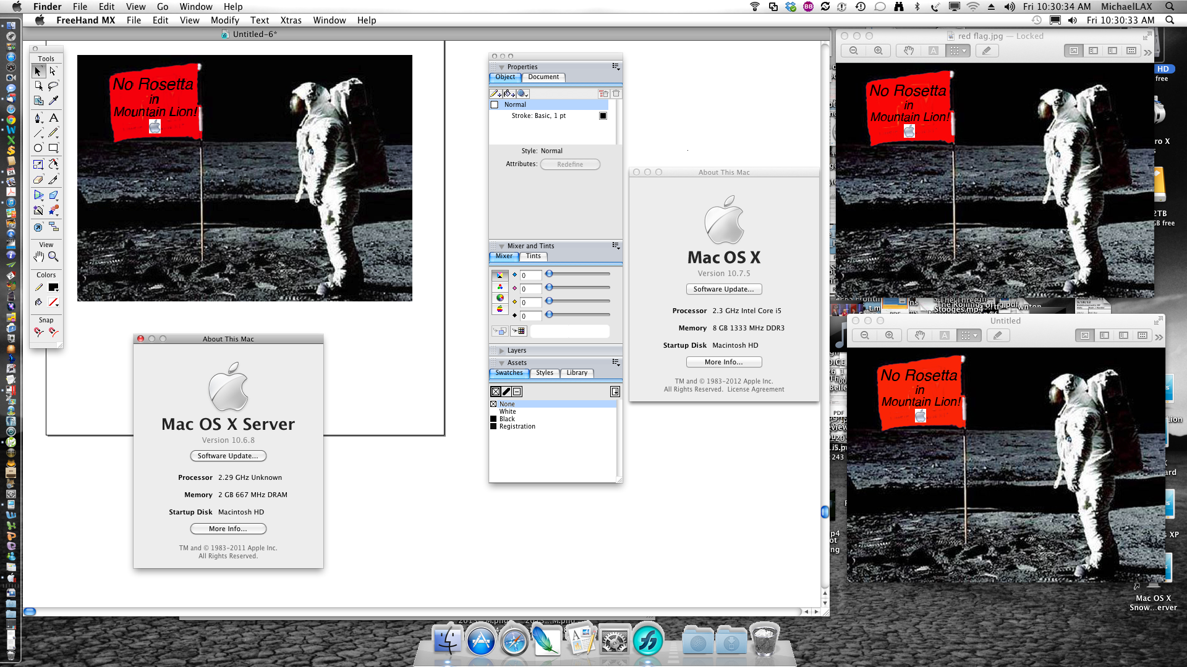The image size is (1187, 667).
Task: Select the Rectangle tool
Action: coord(53,148)
